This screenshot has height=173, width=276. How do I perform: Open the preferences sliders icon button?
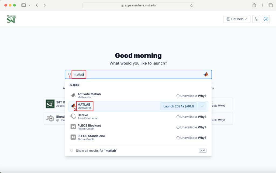pyautogui.click(x=256, y=19)
